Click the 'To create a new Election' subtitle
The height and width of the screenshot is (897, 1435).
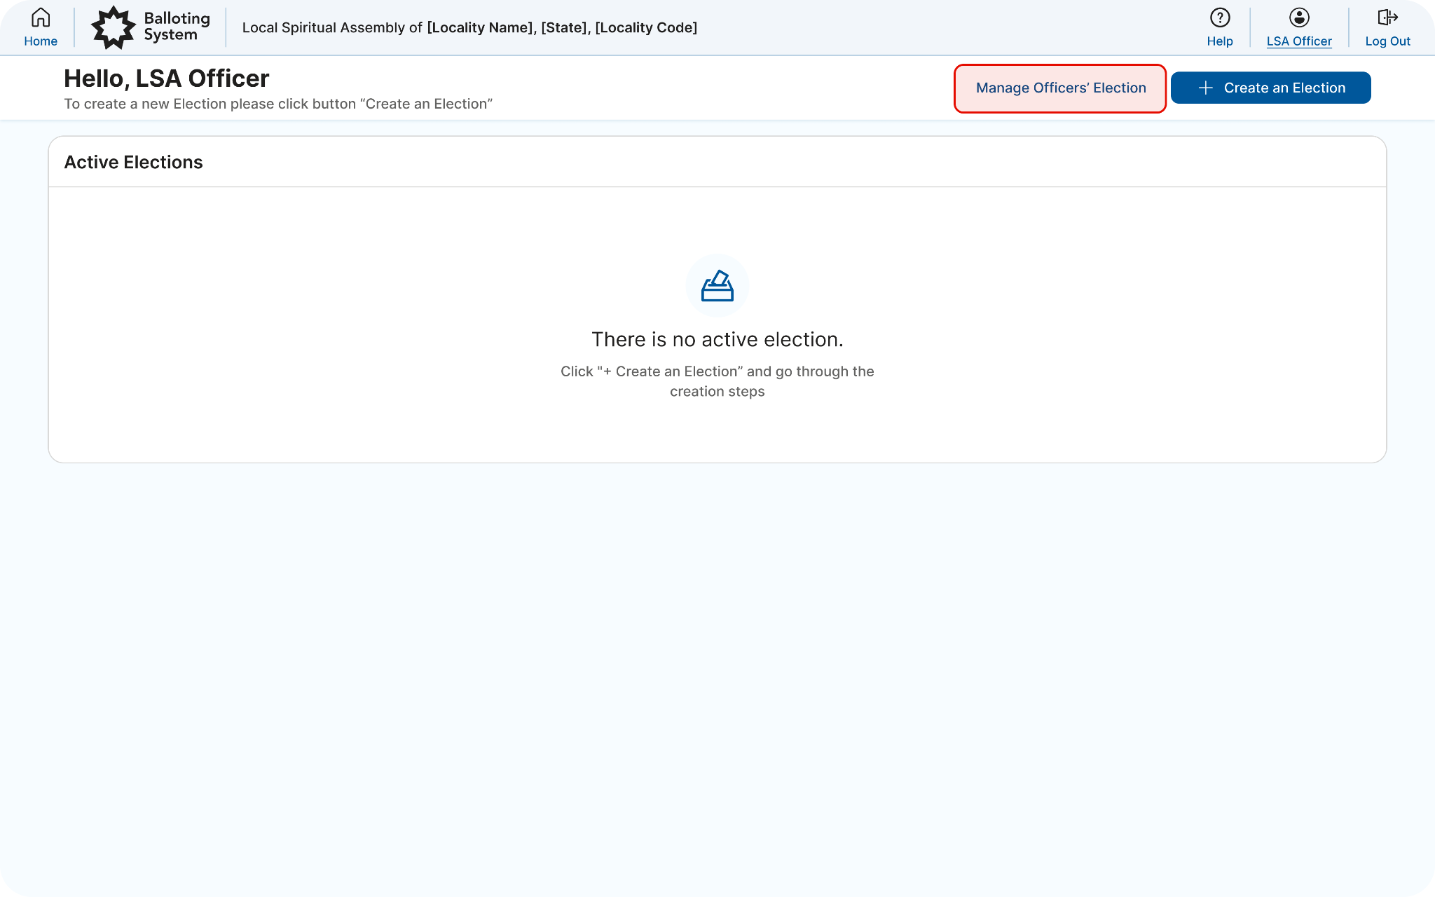278,104
